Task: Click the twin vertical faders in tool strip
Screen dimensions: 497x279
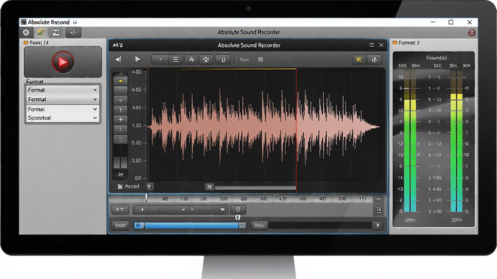Action: [x=120, y=162]
